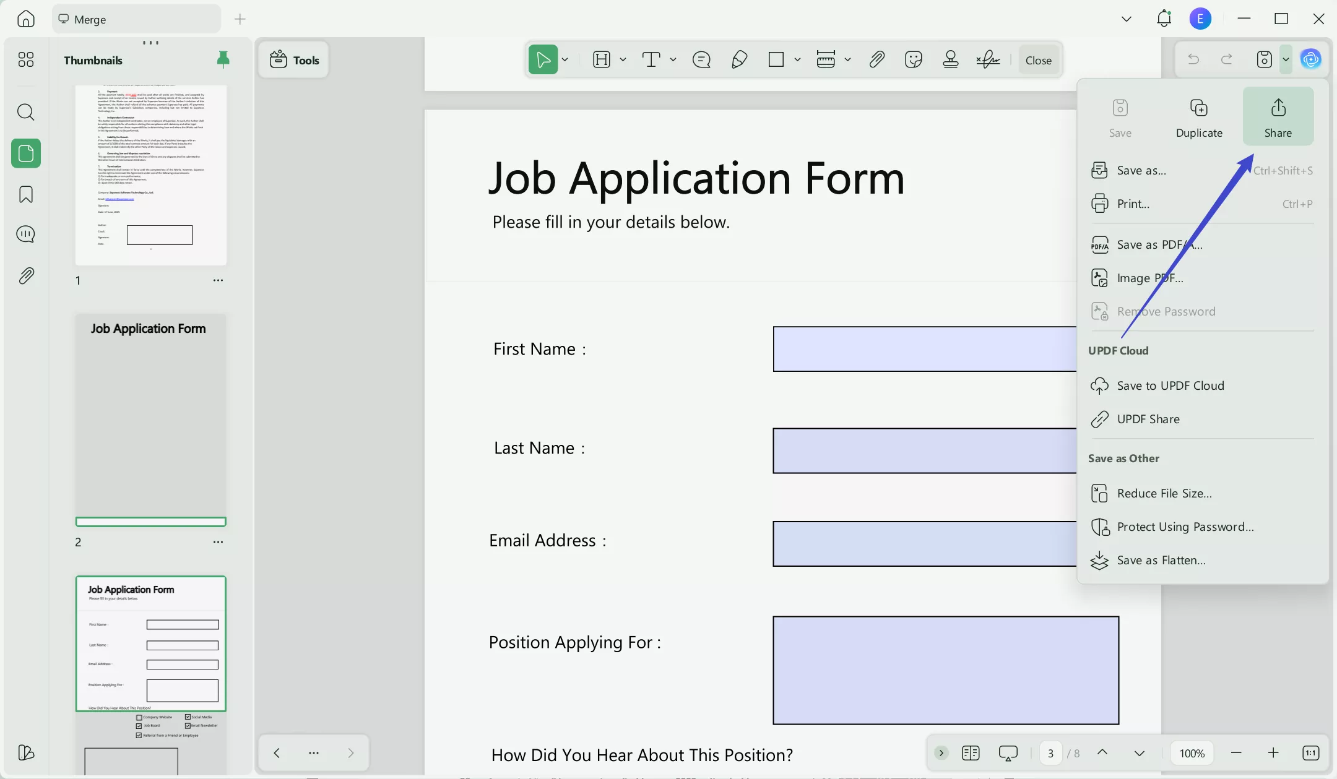Toggle the Company Website checkbox in thumbnail
Screen dimensions: 1337x779
(139, 717)
